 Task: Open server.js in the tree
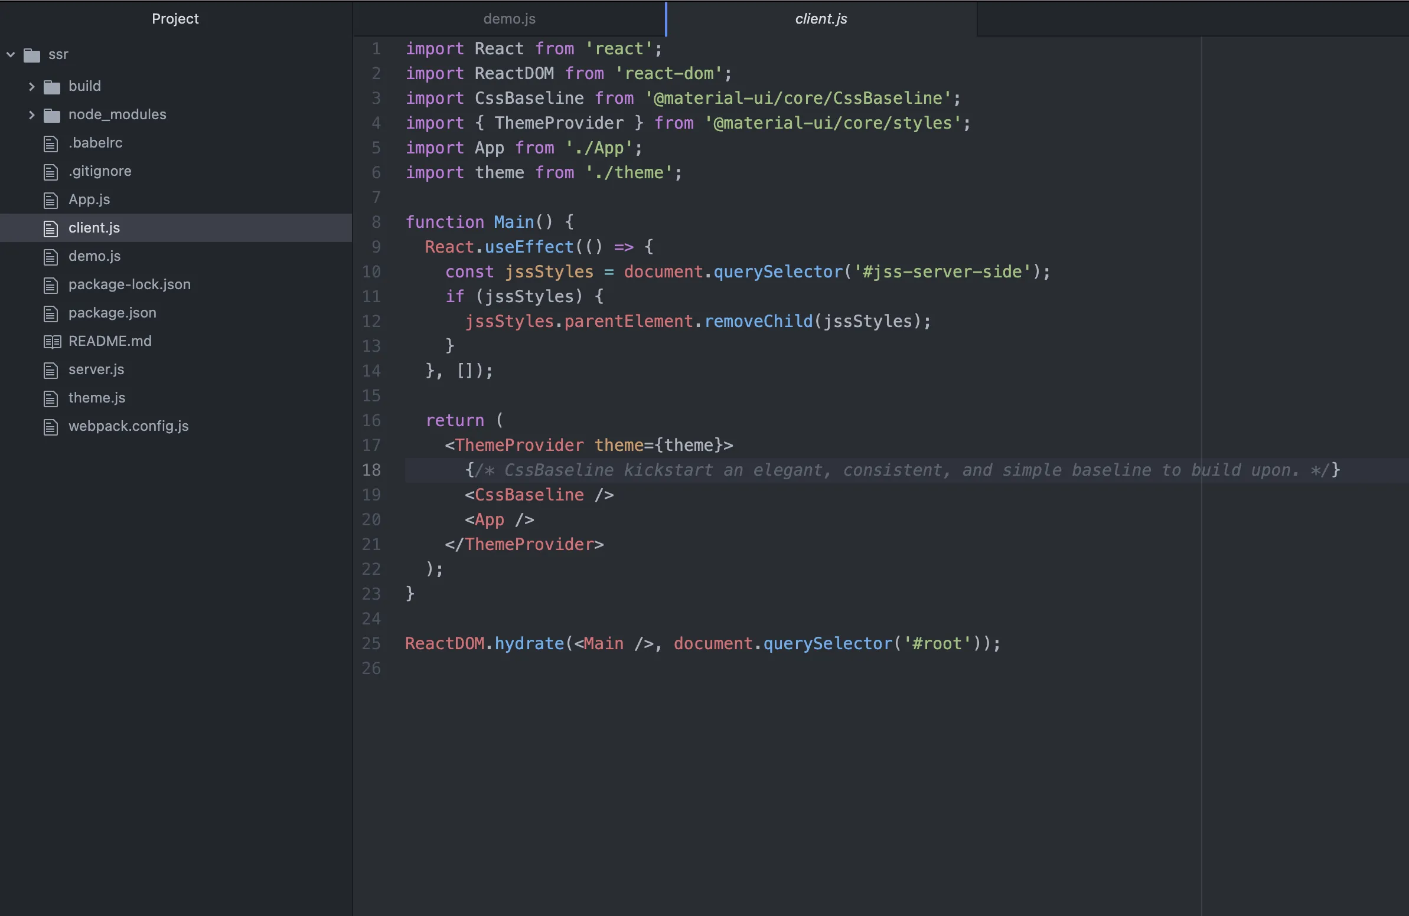pyautogui.click(x=96, y=370)
